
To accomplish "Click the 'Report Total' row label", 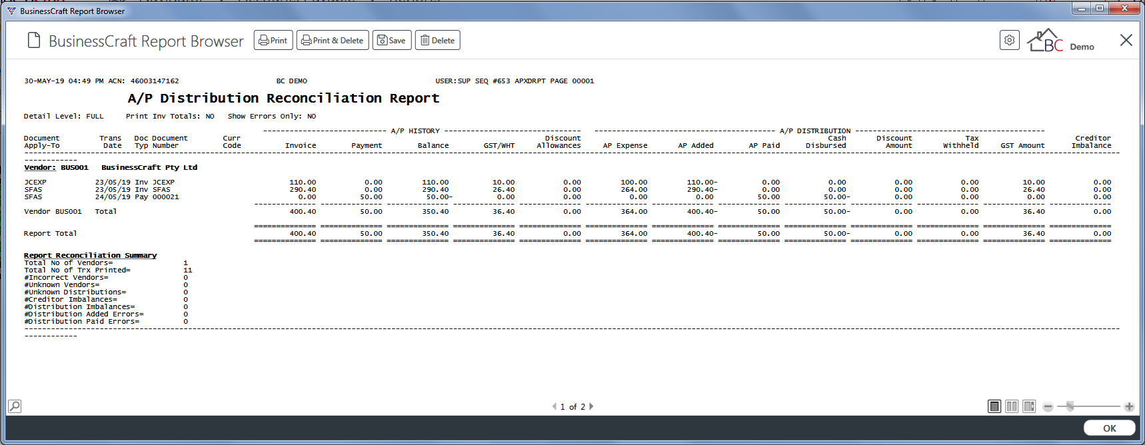I will point(51,233).
